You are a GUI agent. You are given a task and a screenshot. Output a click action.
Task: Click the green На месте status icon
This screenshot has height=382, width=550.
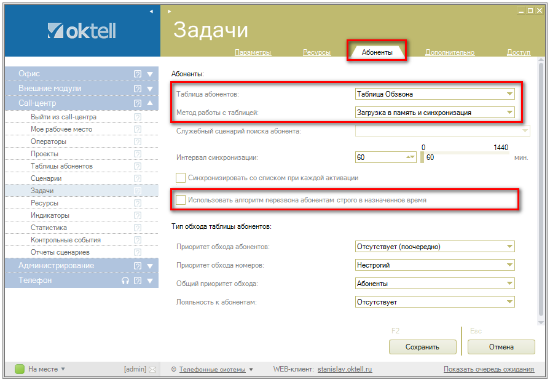coord(19,369)
